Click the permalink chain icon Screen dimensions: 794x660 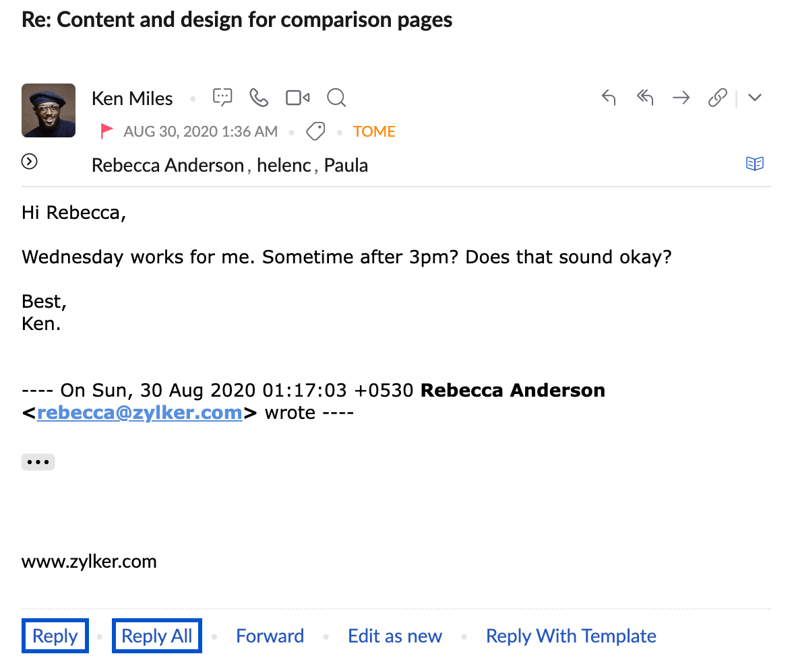point(717,98)
